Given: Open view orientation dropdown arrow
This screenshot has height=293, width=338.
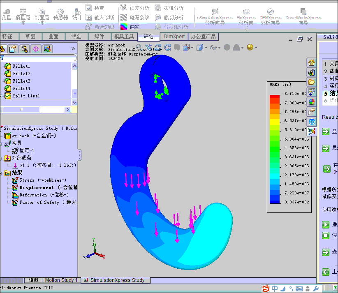Looking at the screenshot, I should [192, 48].
